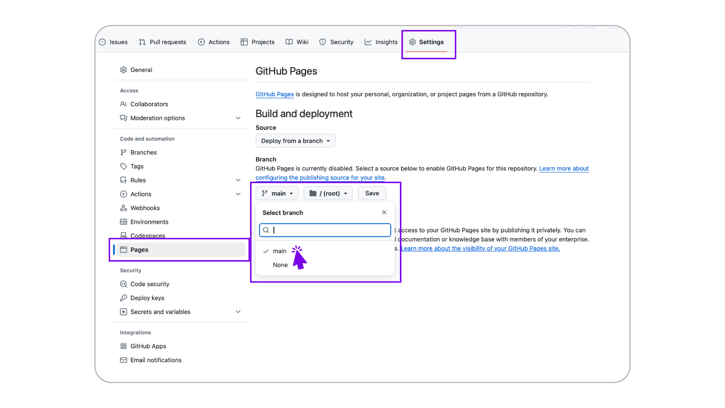Open Tags settings
The height and width of the screenshot is (408, 725).
[x=181, y=166]
